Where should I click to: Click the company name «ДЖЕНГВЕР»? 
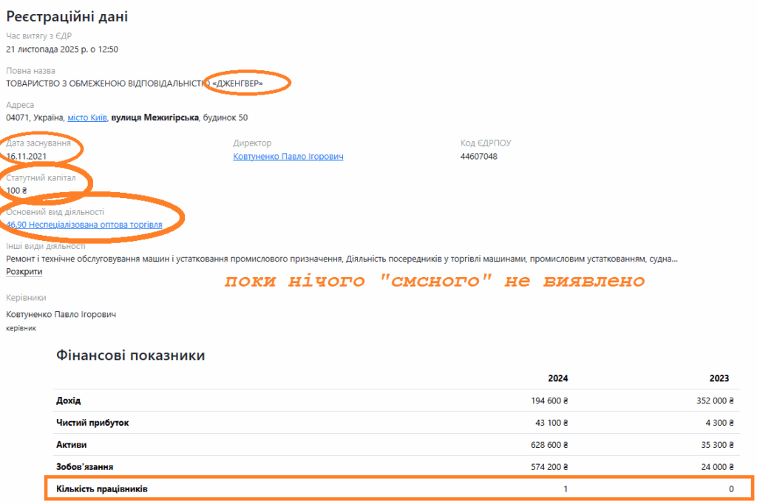tap(237, 84)
